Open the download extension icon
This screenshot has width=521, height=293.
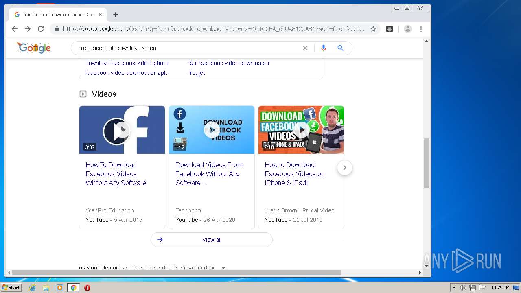(390, 29)
